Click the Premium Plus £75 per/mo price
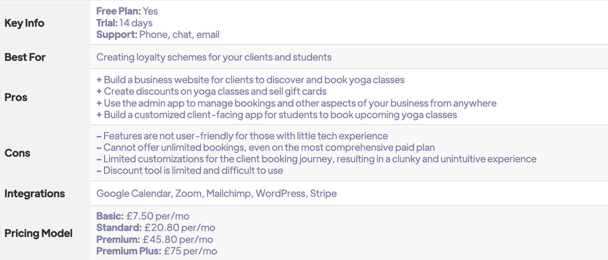This screenshot has height=260, width=608. [157, 251]
